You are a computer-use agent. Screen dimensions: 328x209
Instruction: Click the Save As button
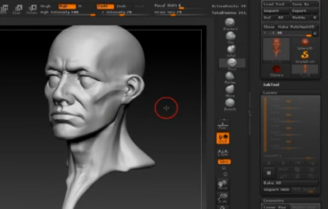click(x=305, y=4)
